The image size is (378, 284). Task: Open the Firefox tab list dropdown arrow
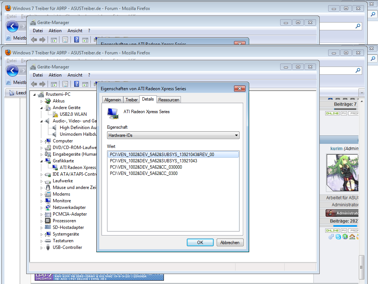pos(361,93)
